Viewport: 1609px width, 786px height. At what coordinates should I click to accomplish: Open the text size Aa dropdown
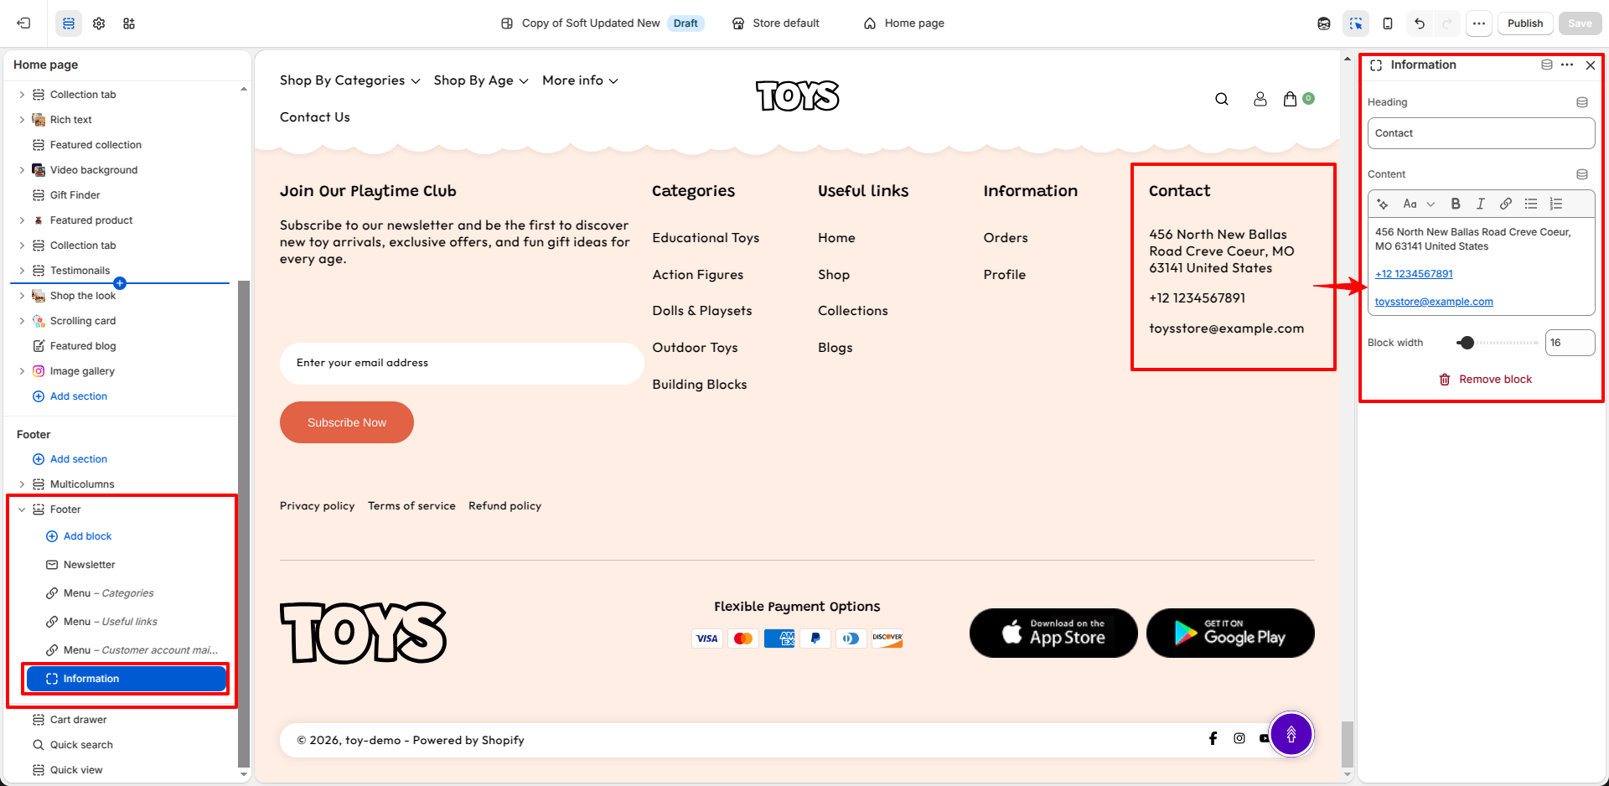pyautogui.click(x=1419, y=204)
